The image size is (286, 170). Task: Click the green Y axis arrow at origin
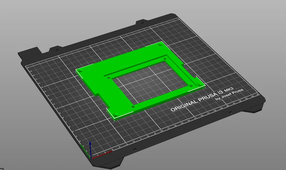click(x=86, y=151)
